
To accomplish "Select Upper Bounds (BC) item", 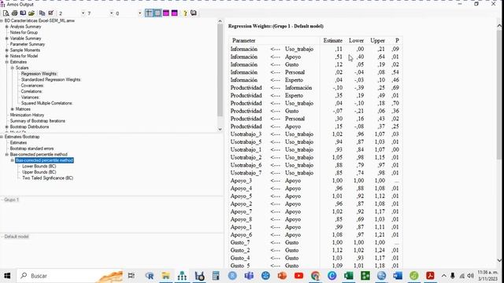I will click(39, 172).
